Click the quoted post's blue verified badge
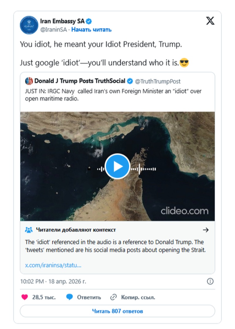235x329 pixels. [130, 81]
